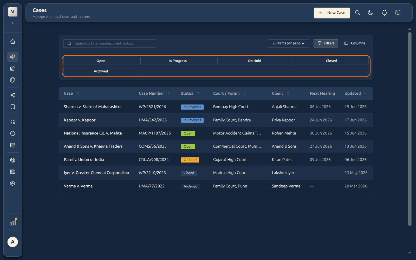Open the book guide icon in header
This screenshot has height=260, width=416.
pos(398,13)
